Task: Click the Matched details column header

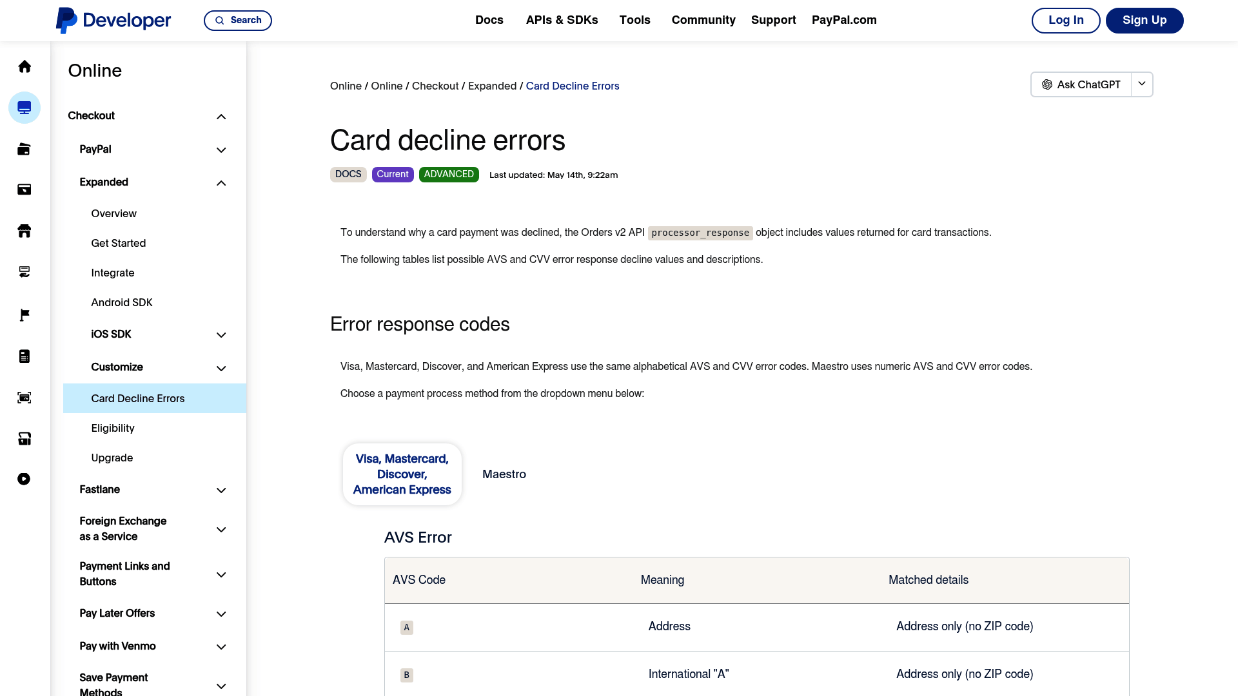Action: click(x=928, y=580)
